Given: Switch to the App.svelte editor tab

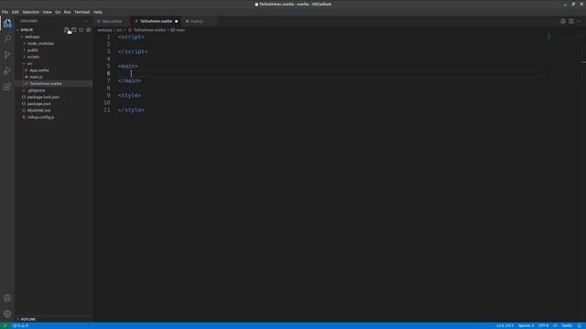Looking at the screenshot, I should coord(112,21).
